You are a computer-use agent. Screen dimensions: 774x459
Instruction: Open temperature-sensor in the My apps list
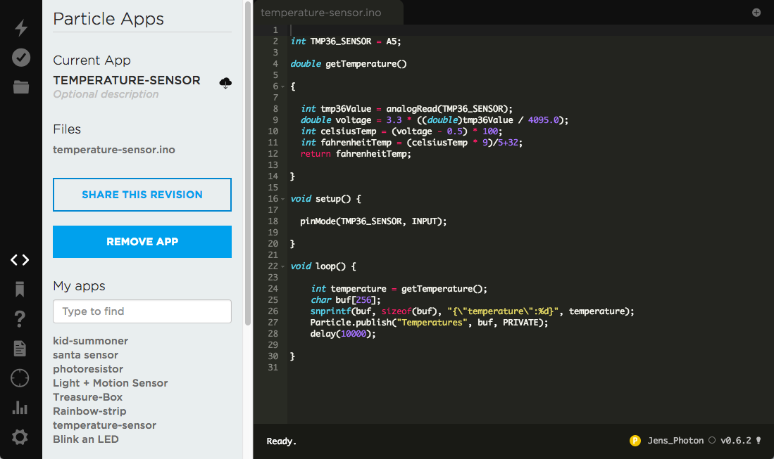point(104,425)
